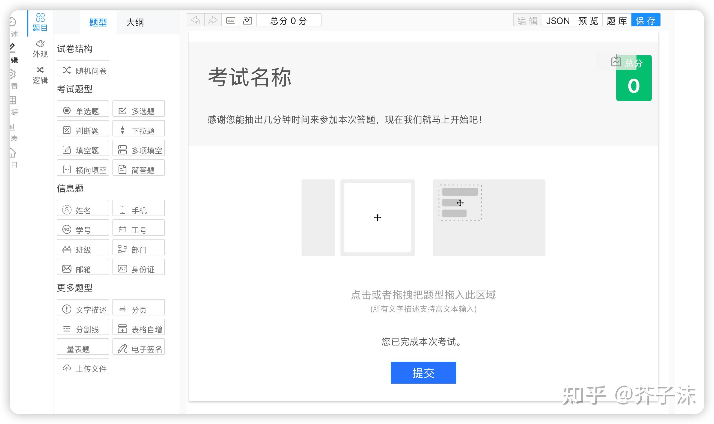Select the 题型 question types tab
Screen dimensions: 714x424
[x=98, y=22]
